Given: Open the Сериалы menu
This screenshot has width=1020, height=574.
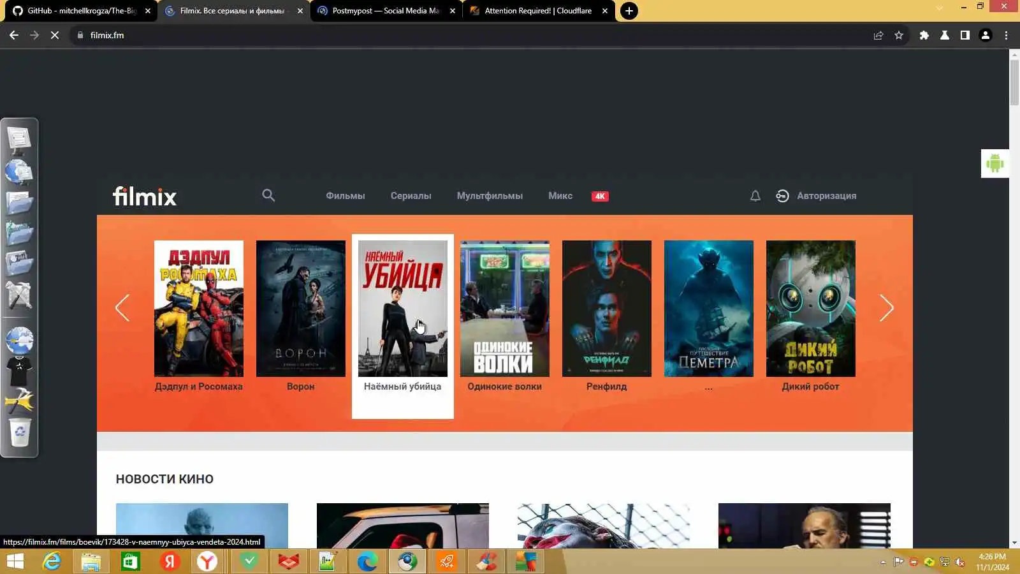Looking at the screenshot, I should (411, 196).
